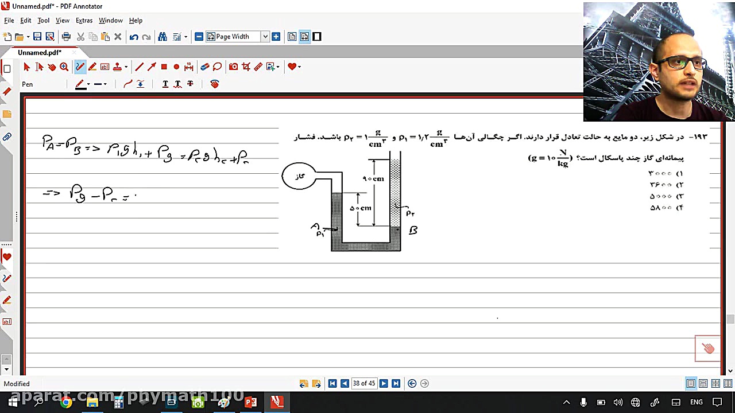The height and width of the screenshot is (413, 735).
Task: Switch to single-page layout in status bar
Action: click(x=691, y=384)
